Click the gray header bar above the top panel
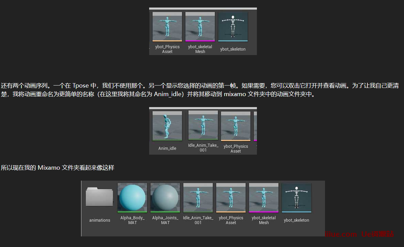 coord(203,9)
